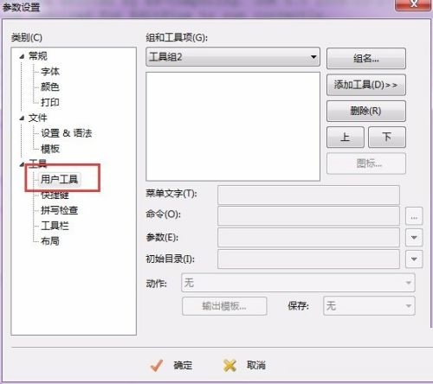This screenshot has width=433, height=384.
Task: Click 添加工具(D)>> button
Action: tap(366, 85)
